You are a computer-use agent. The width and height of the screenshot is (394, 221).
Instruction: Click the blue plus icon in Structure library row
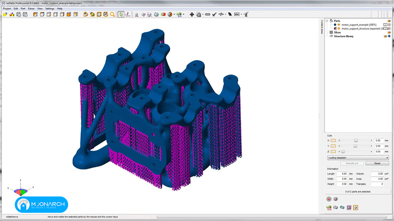(389, 36)
